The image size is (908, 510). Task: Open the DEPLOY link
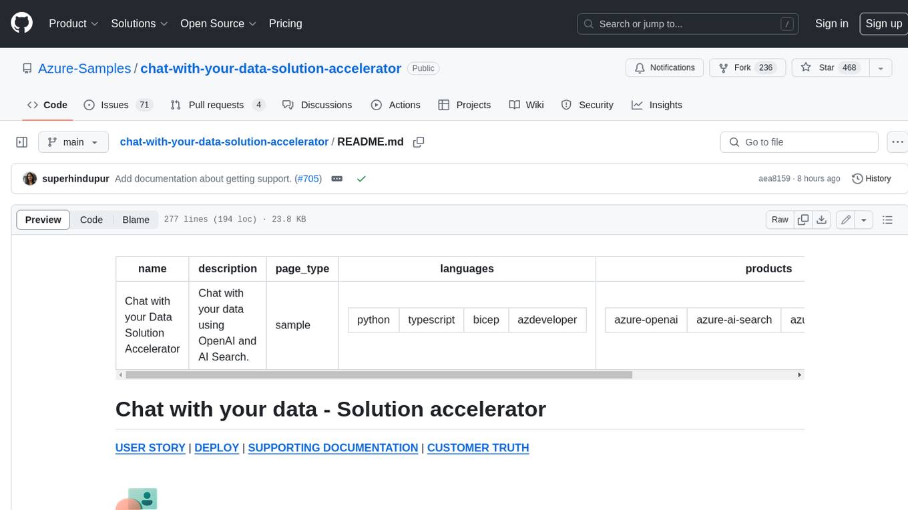217,448
